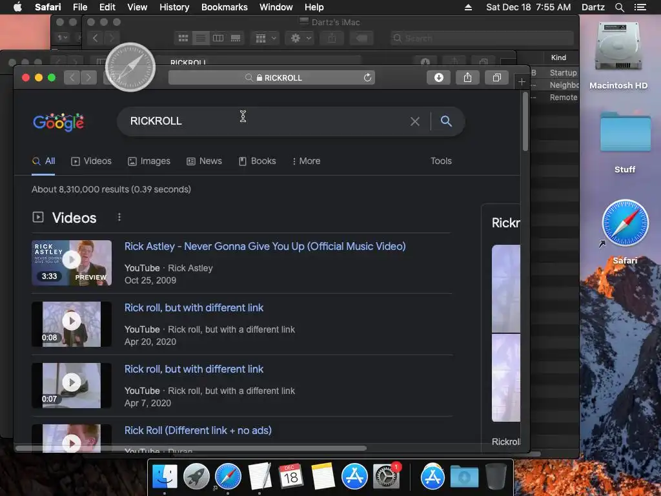Switch to the Videos results tab
Screen dimensions: 661x496
pyautogui.click(x=92, y=161)
